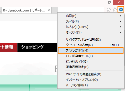Open インターネット オプション(O)

[90, 80]
